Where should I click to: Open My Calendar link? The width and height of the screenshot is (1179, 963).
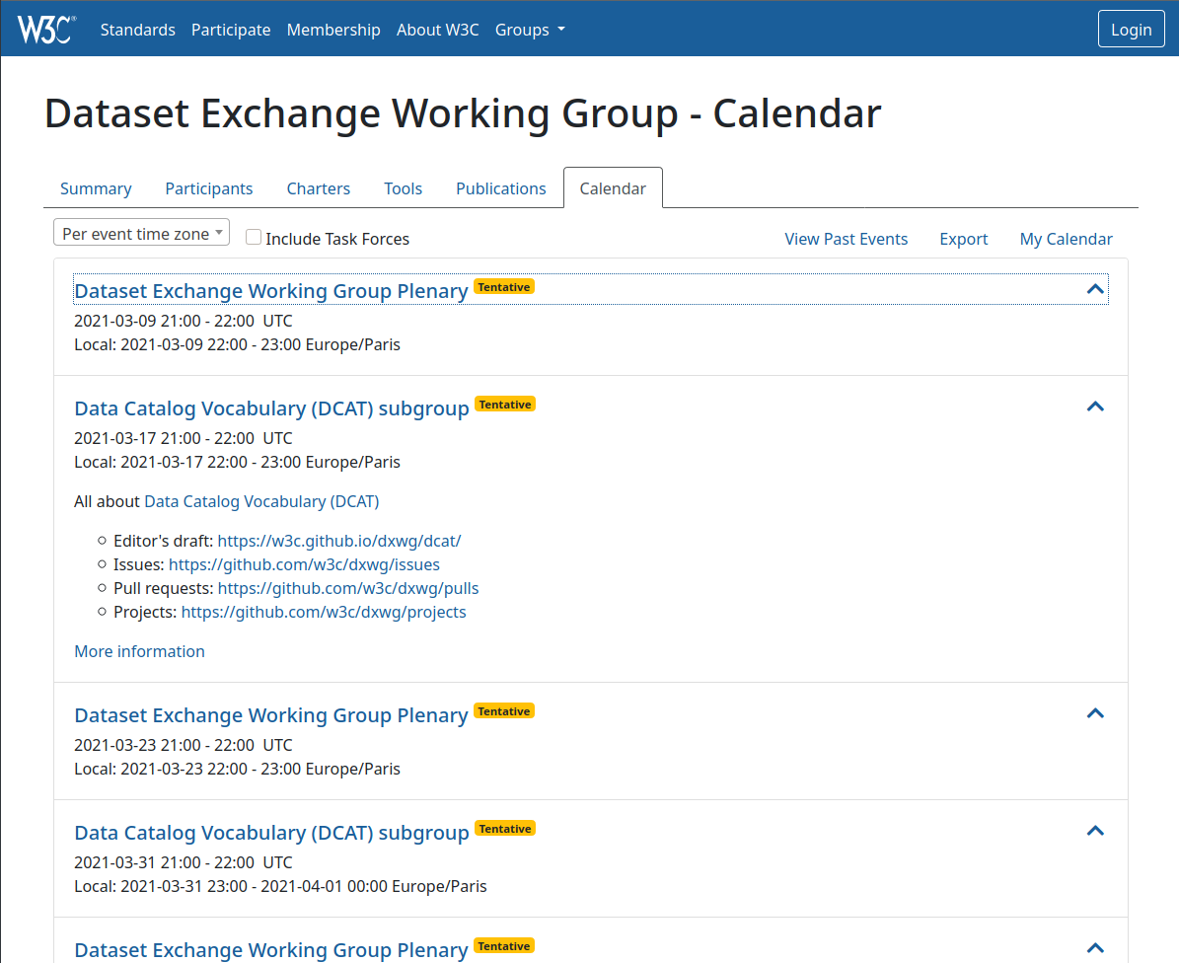(x=1066, y=239)
